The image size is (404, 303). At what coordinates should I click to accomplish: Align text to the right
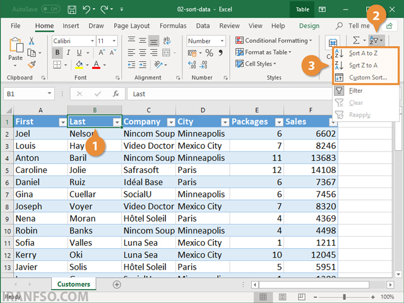(153, 52)
